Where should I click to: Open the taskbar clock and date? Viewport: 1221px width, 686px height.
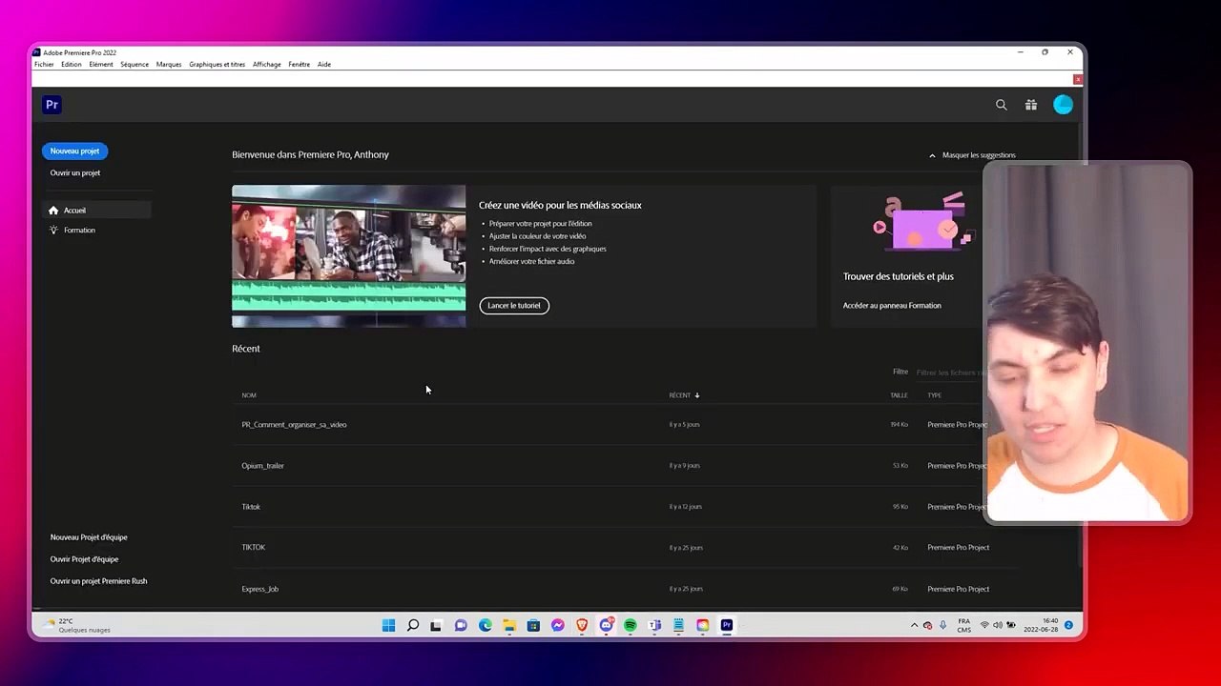1041,625
